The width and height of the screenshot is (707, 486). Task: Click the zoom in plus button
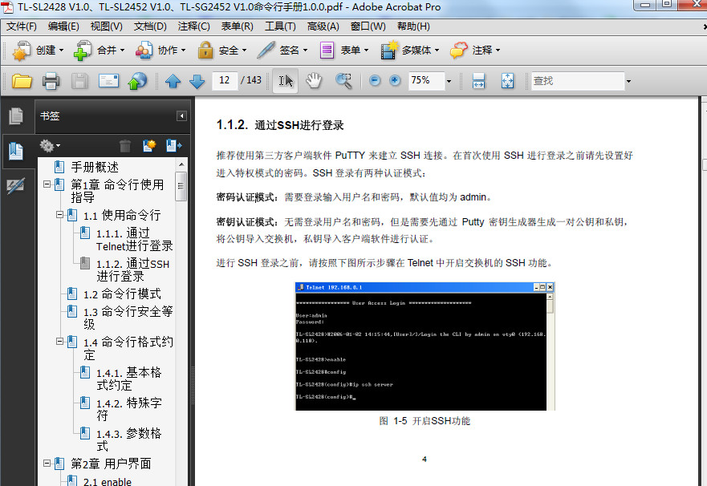[x=395, y=81]
